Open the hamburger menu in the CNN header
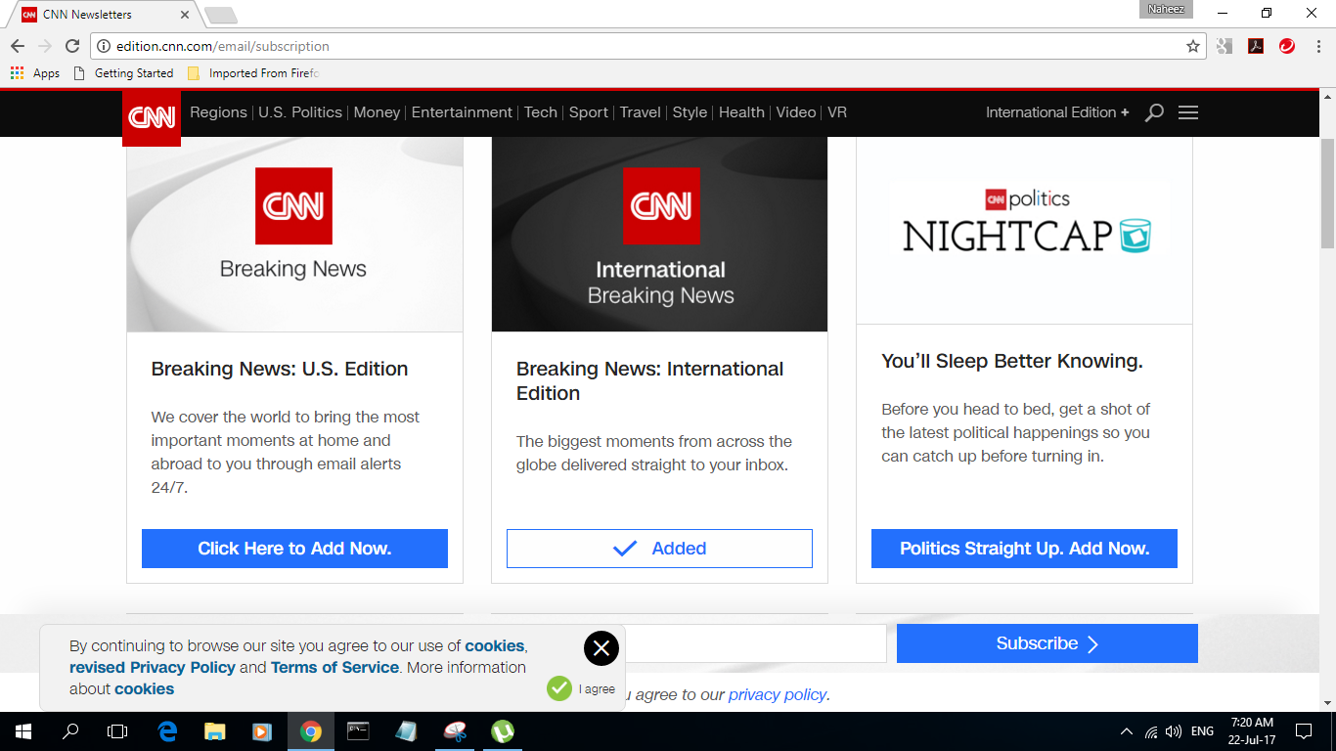 click(1188, 112)
